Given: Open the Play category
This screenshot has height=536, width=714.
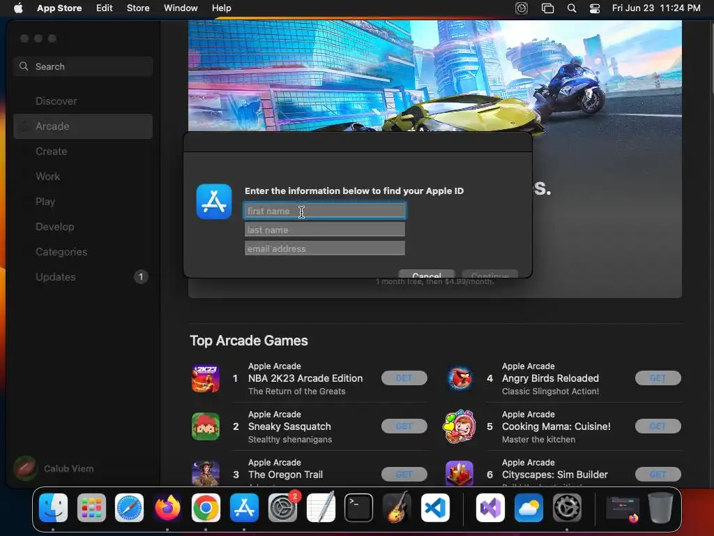Looking at the screenshot, I should pyautogui.click(x=45, y=202).
